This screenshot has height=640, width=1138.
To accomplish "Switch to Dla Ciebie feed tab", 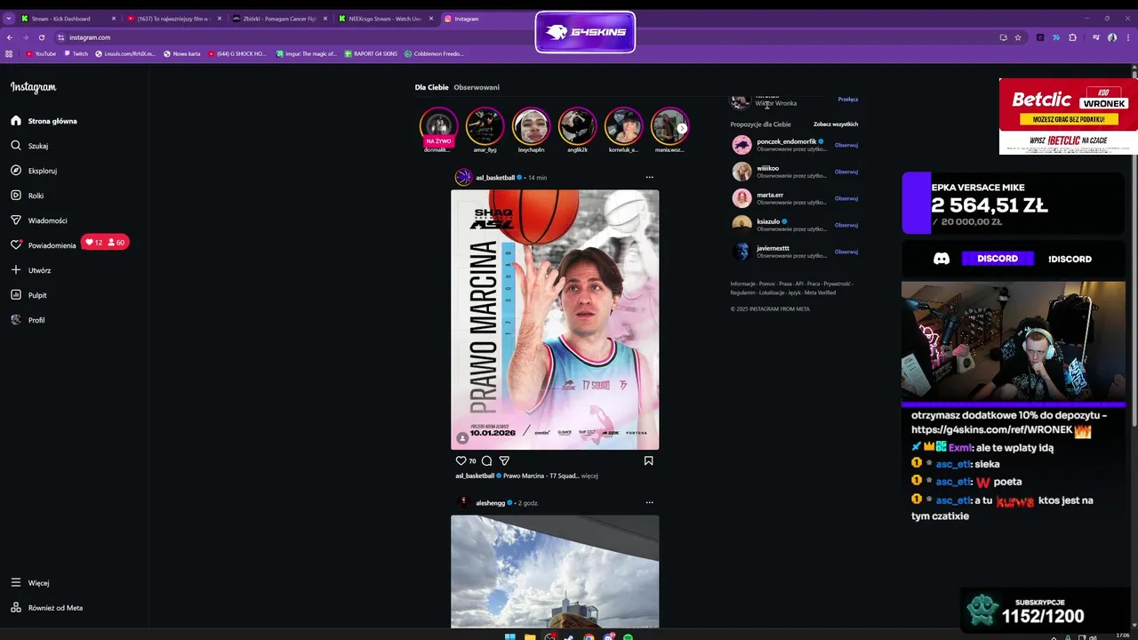I will tap(431, 87).
